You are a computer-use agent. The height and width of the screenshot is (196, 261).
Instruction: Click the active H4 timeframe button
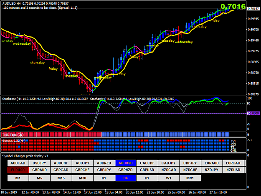pos(126,178)
